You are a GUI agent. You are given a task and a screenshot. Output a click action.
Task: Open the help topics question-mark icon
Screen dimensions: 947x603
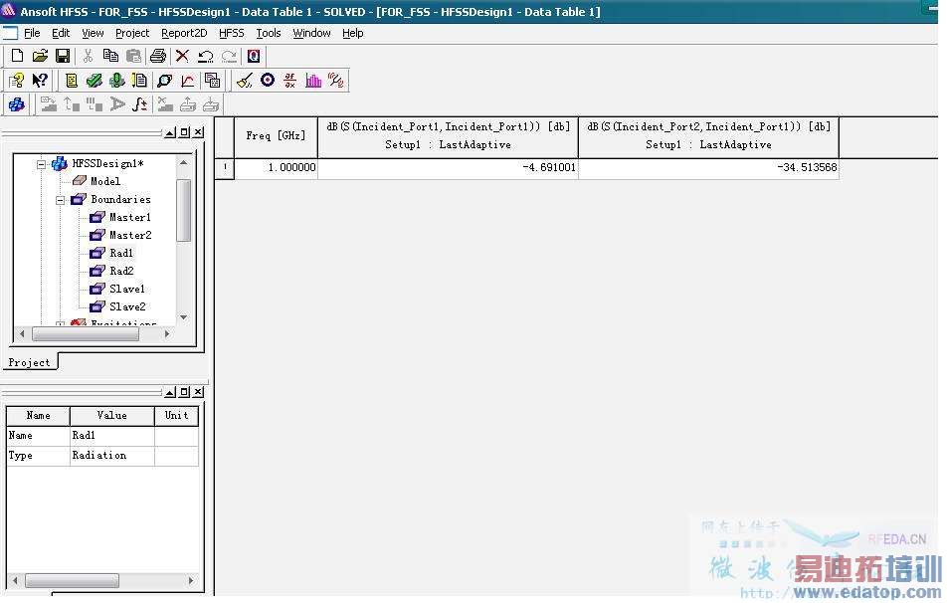(x=17, y=81)
